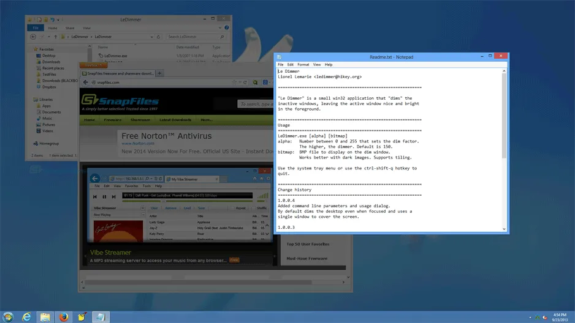Sort by Name column header in Explorer
Screen dimensions: 575x323
click(x=103, y=47)
